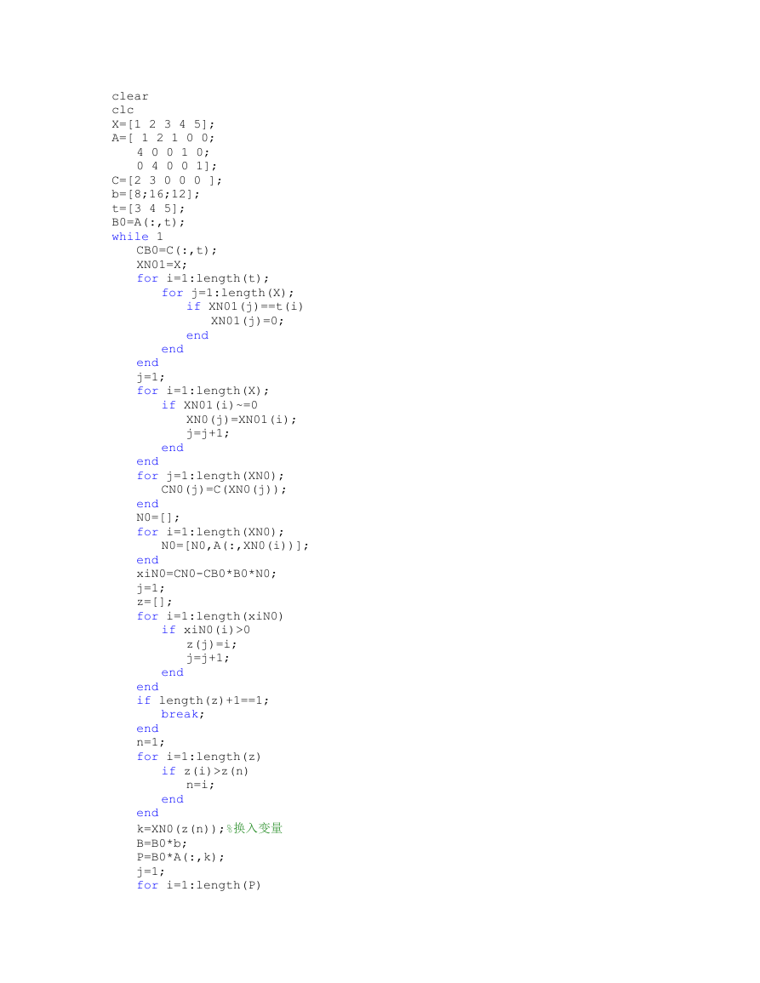
Task: Click the matrix row '4 0 0 1 0;'
Action: coord(173,152)
